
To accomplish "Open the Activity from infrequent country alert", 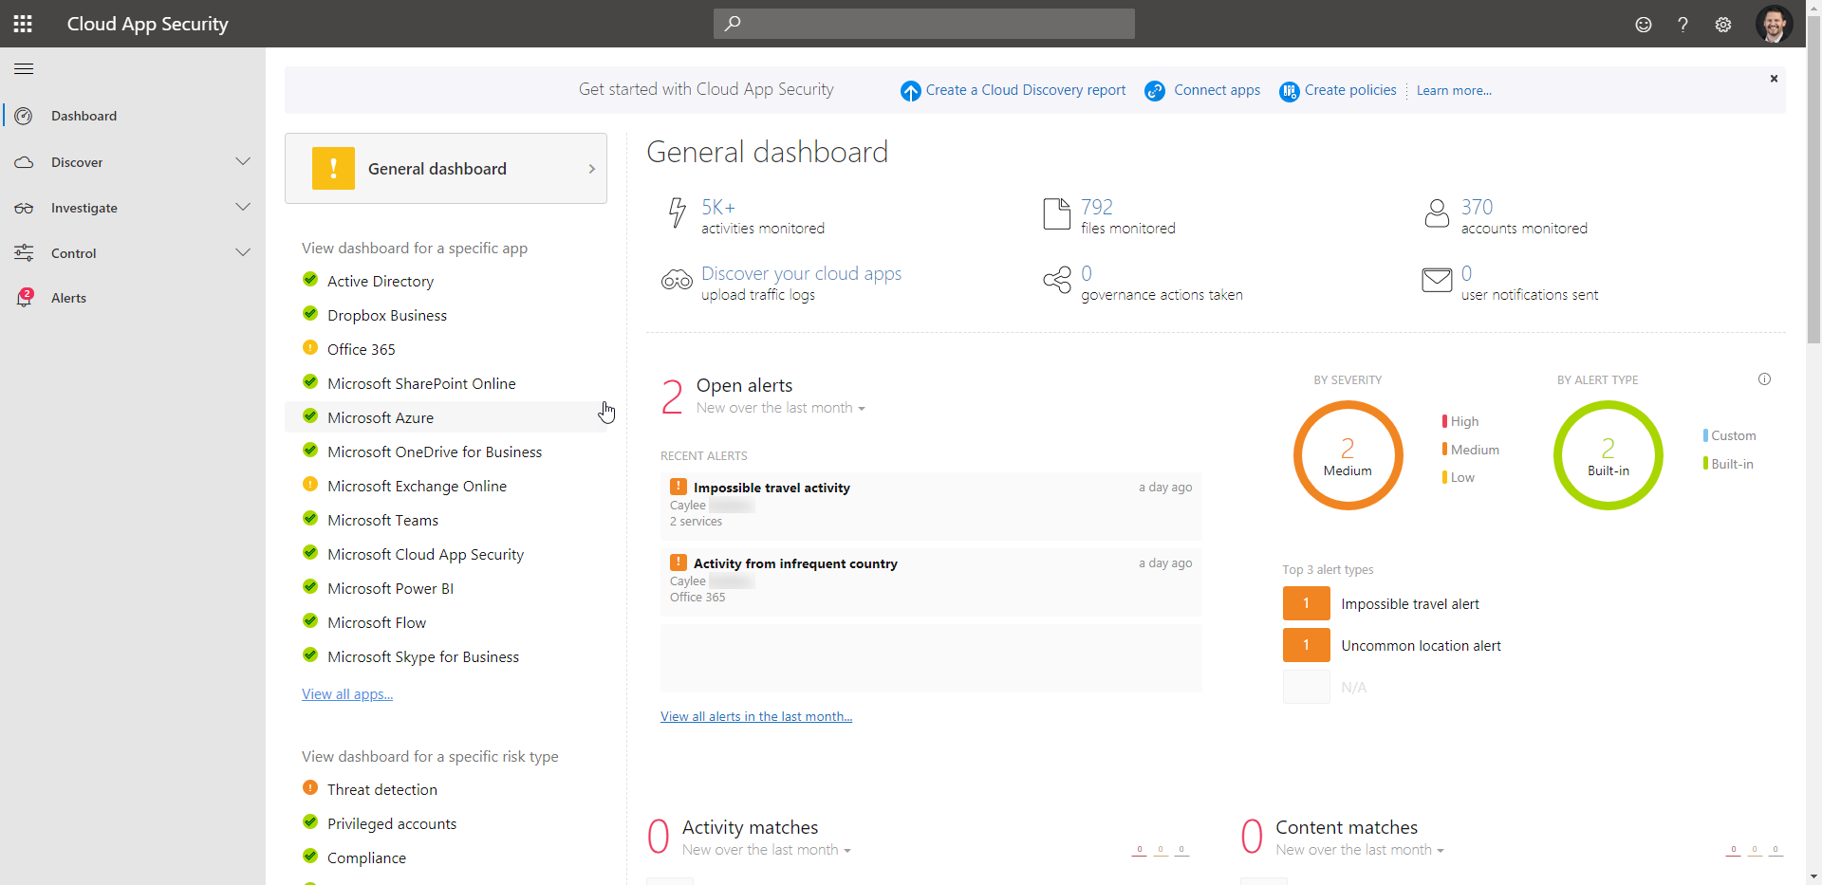I will 931,581.
